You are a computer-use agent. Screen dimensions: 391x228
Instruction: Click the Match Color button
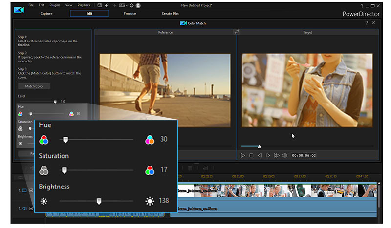34,86
